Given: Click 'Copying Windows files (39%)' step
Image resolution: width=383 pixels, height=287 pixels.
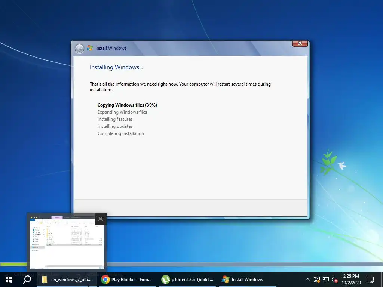Looking at the screenshot, I should tap(127, 105).
